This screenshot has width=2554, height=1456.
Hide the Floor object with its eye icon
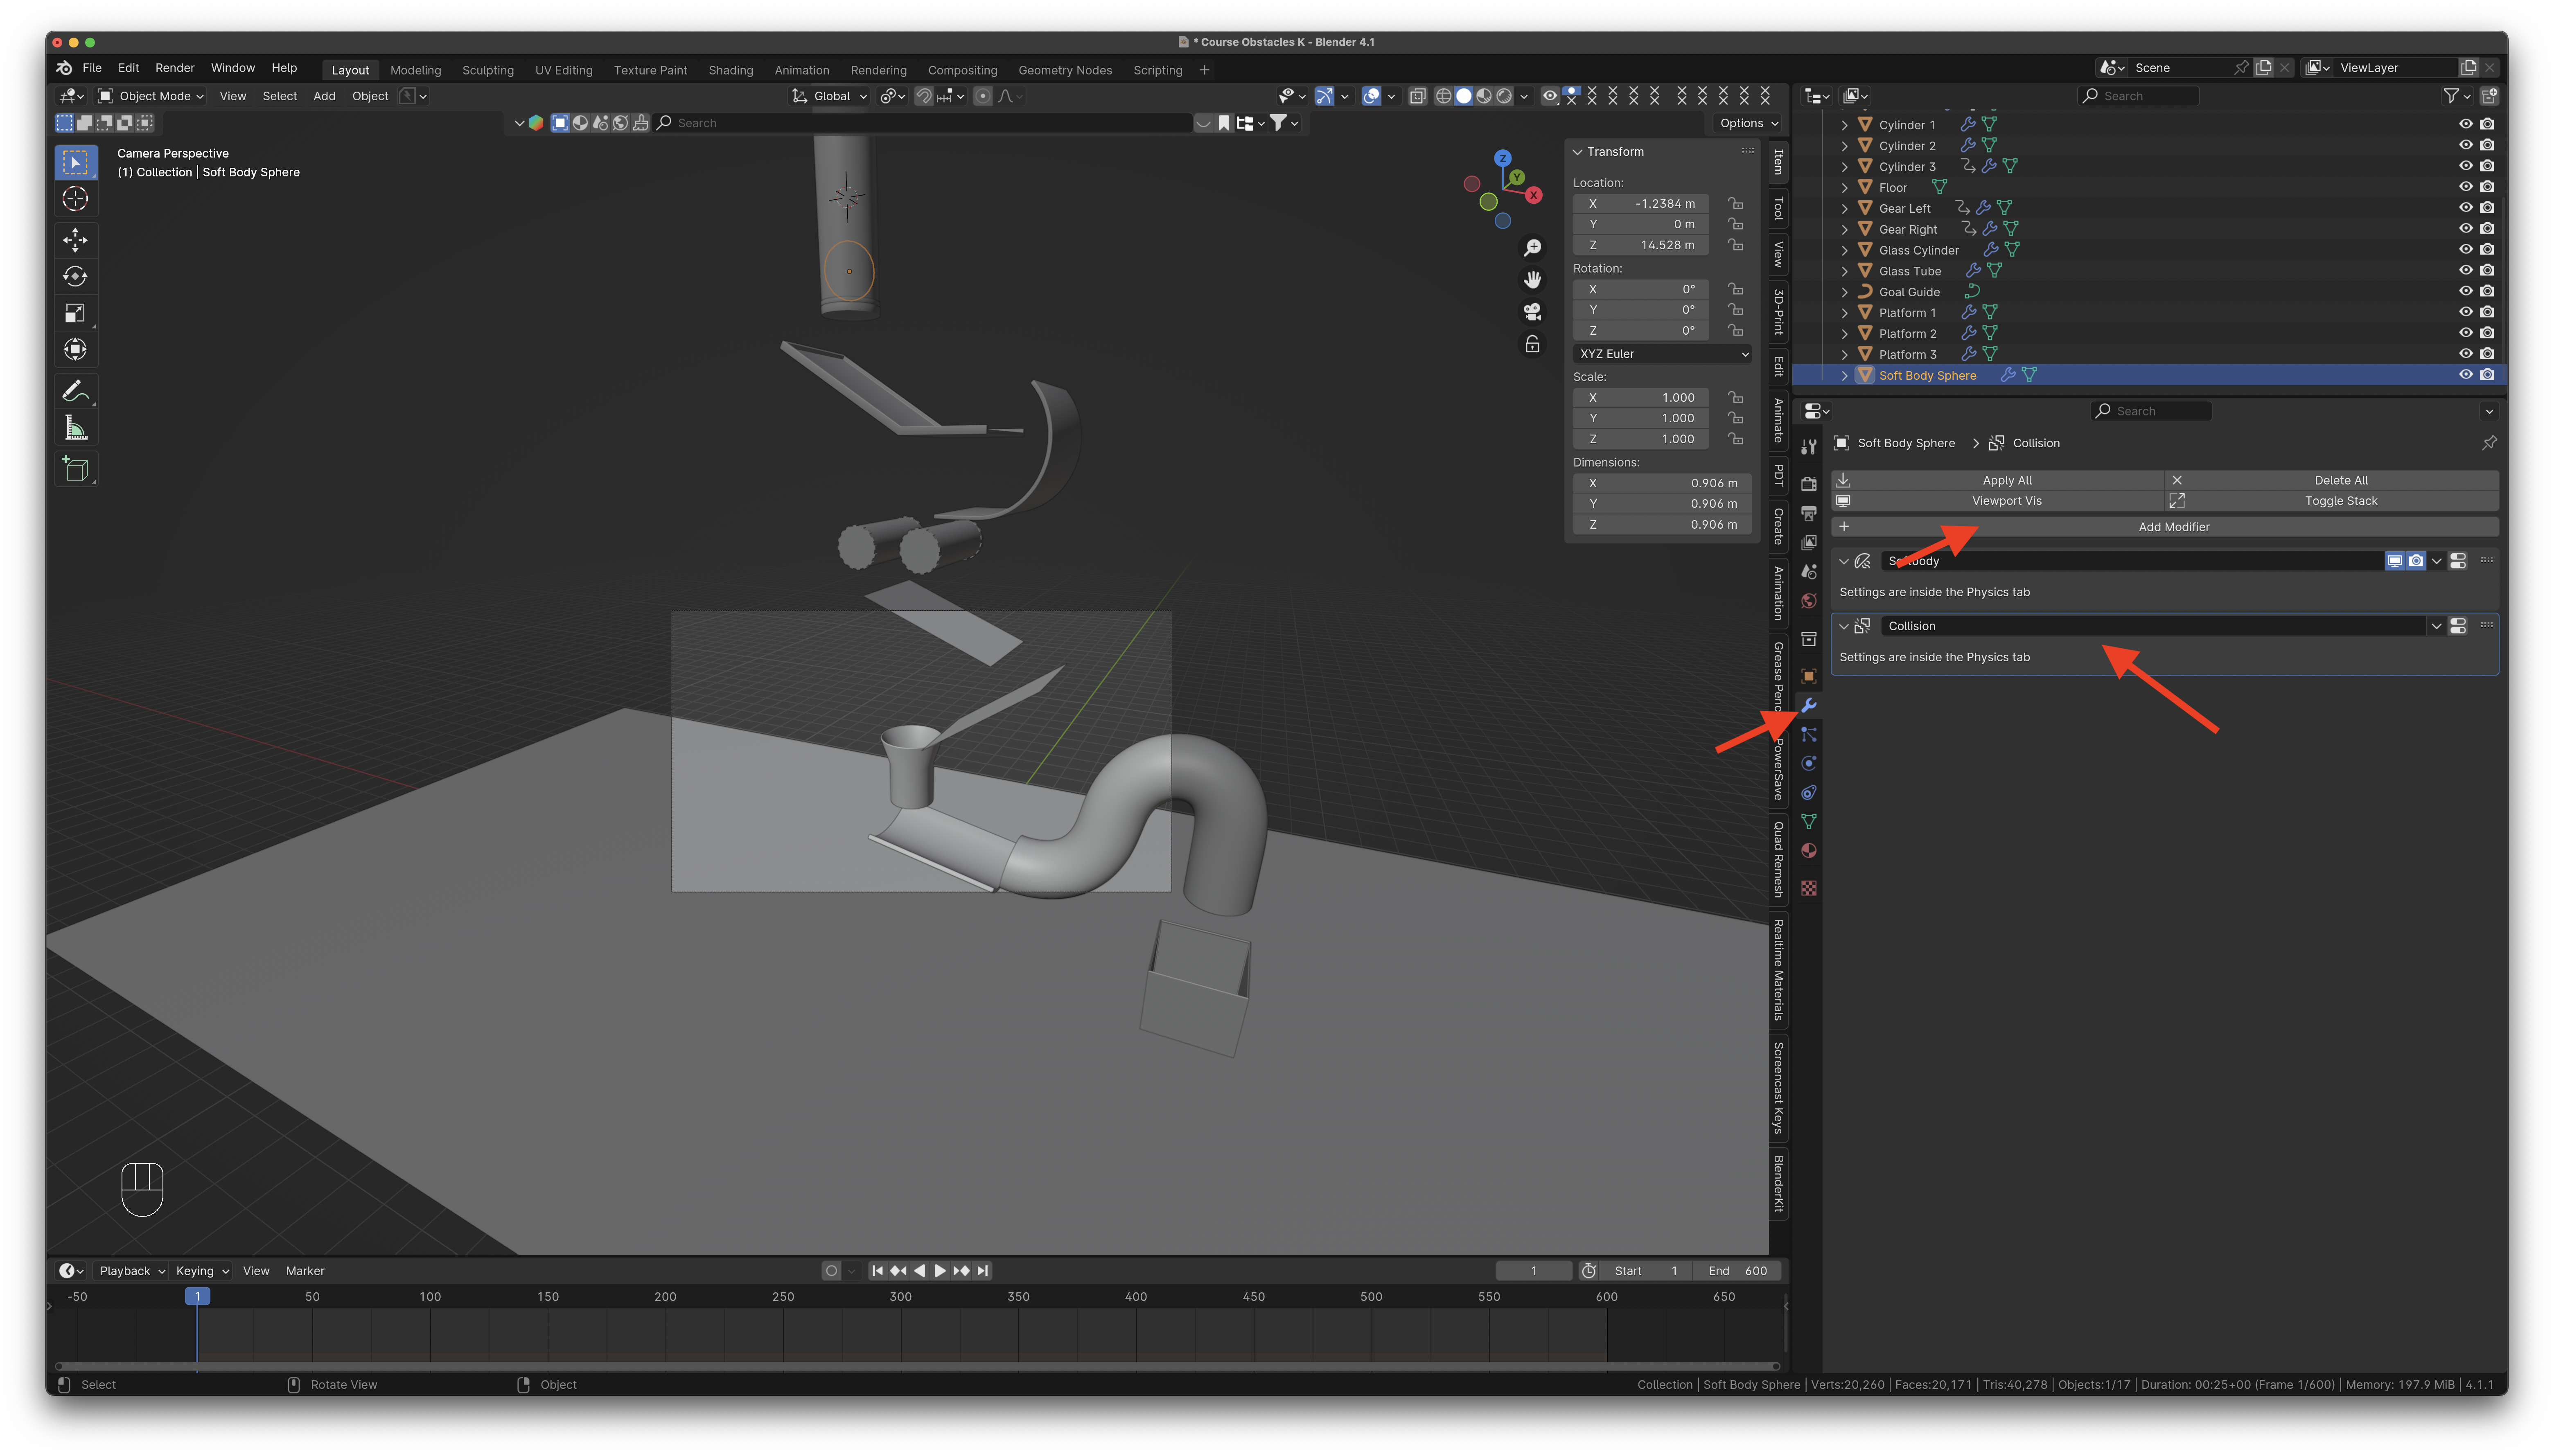[x=2465, y=187]
